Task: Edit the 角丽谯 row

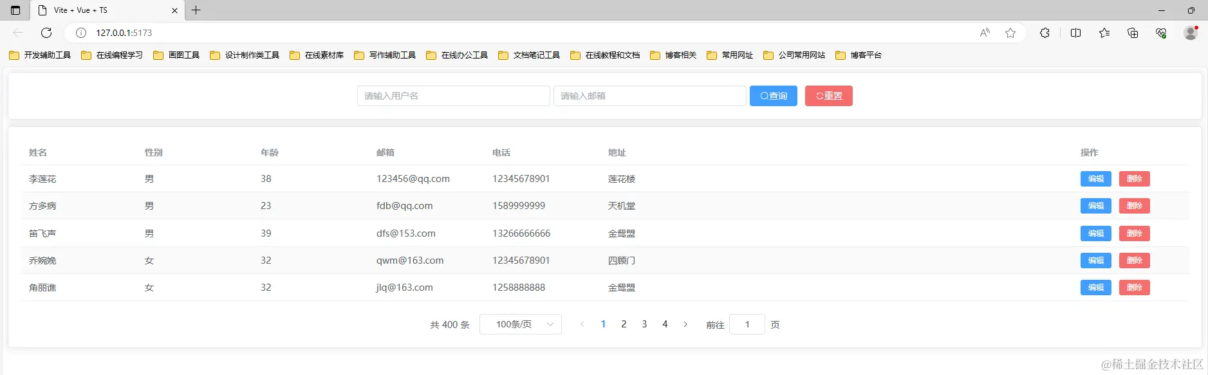Action: [x=1096, y=288]
